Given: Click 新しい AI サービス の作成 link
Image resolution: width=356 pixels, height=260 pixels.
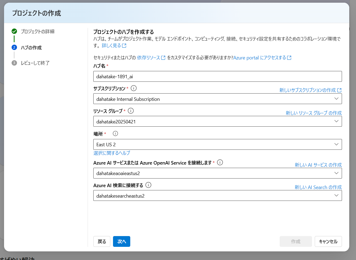Looking at the screenshot, I should coord(318,165).
